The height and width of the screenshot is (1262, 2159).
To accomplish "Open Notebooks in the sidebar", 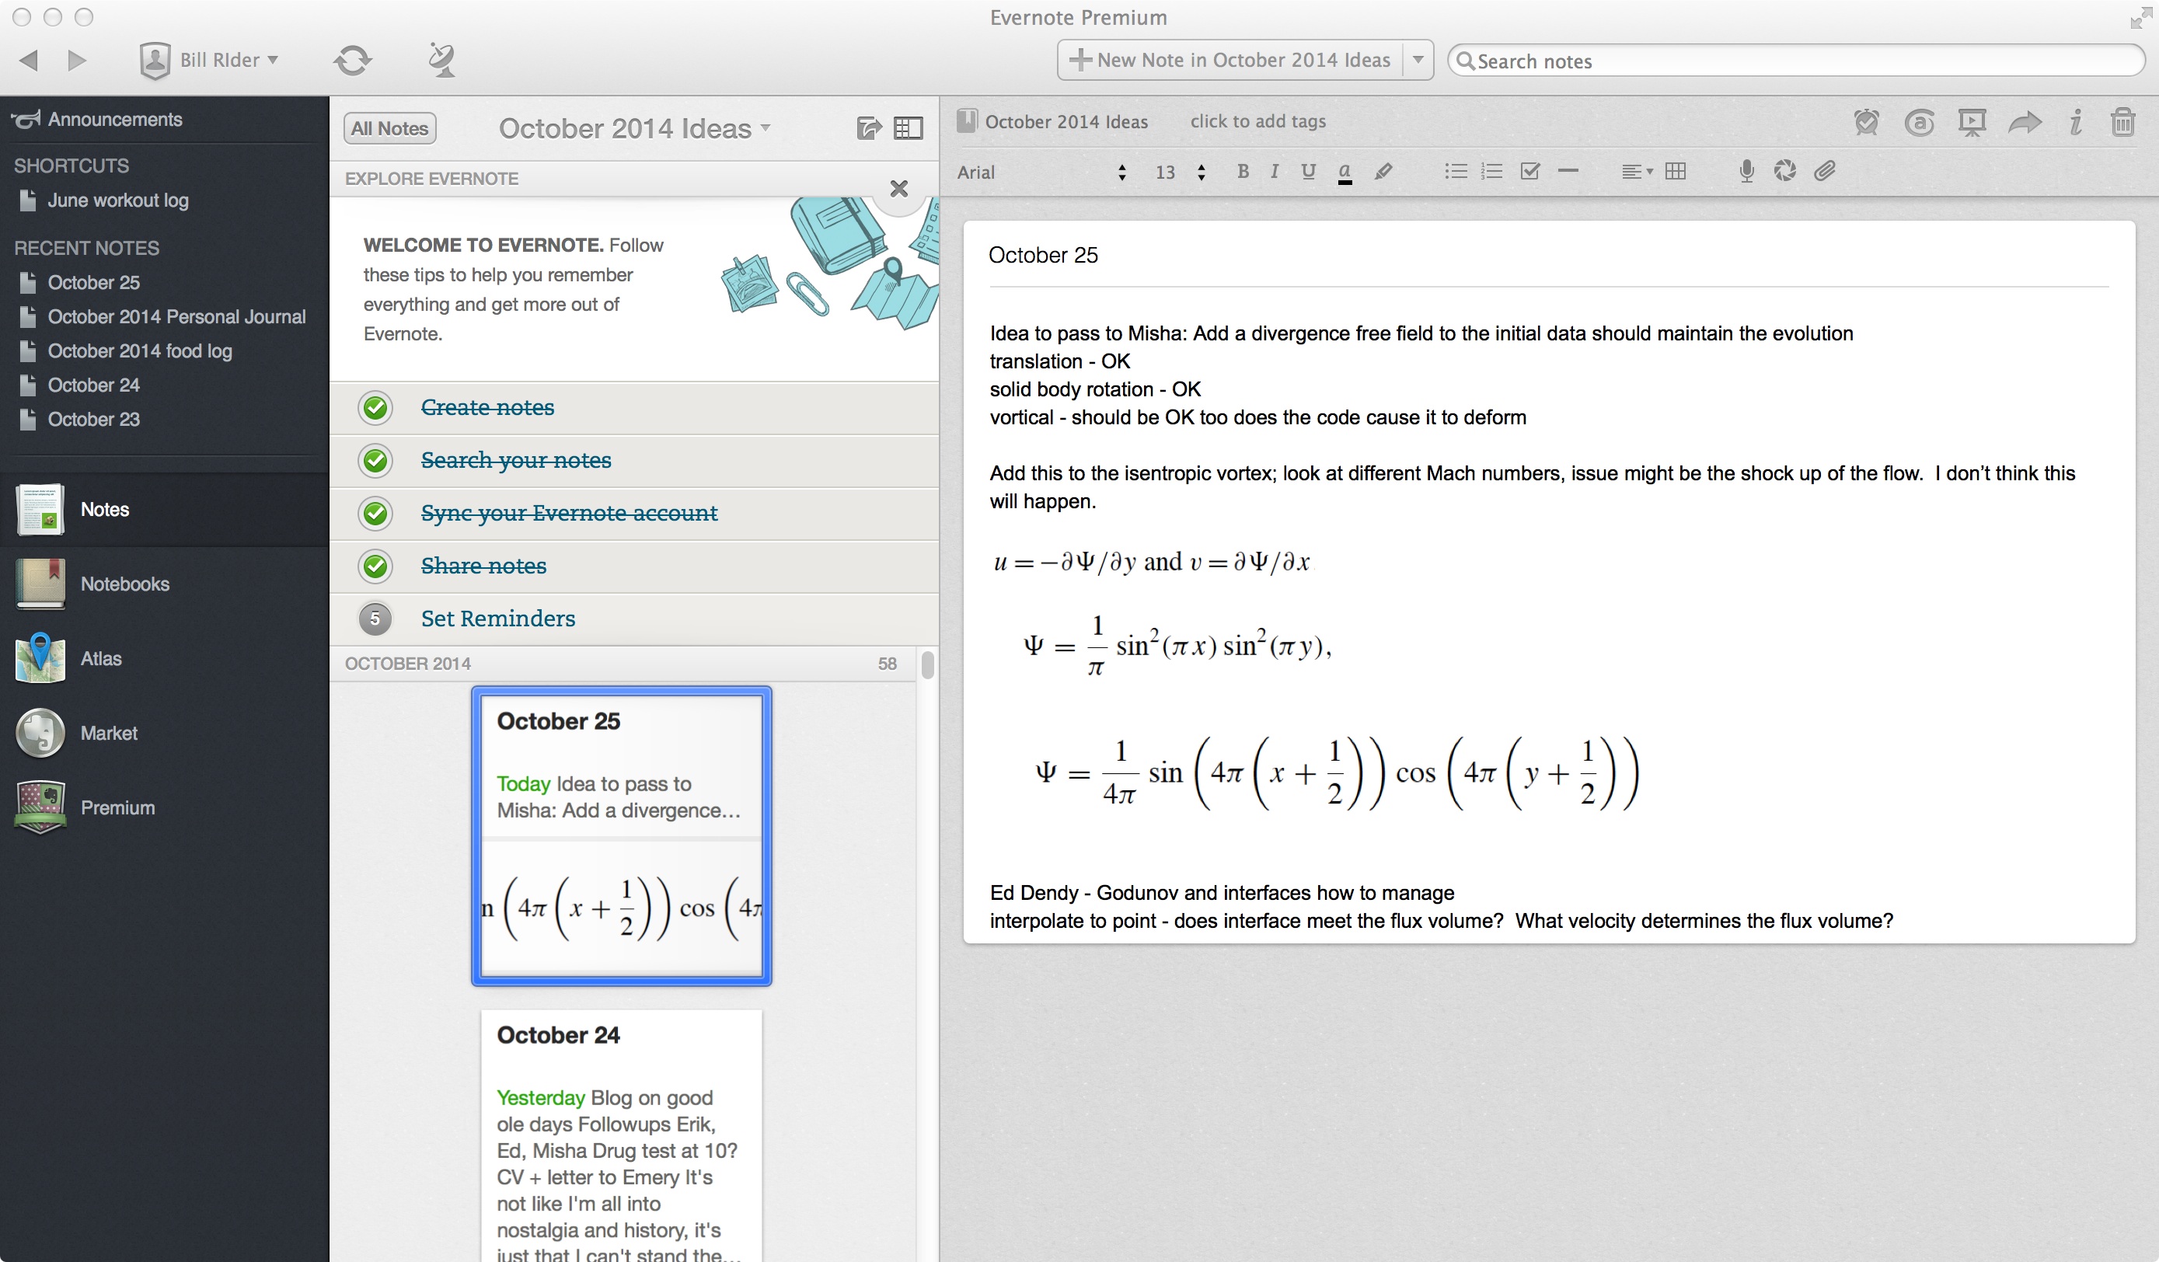I will 124,584.
